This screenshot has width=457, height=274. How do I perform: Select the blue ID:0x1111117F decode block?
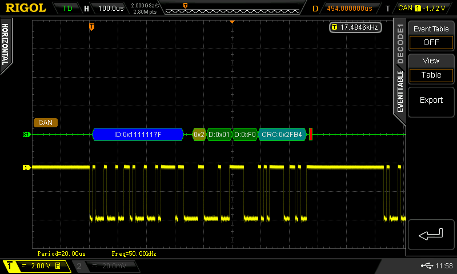click(138, 135)
